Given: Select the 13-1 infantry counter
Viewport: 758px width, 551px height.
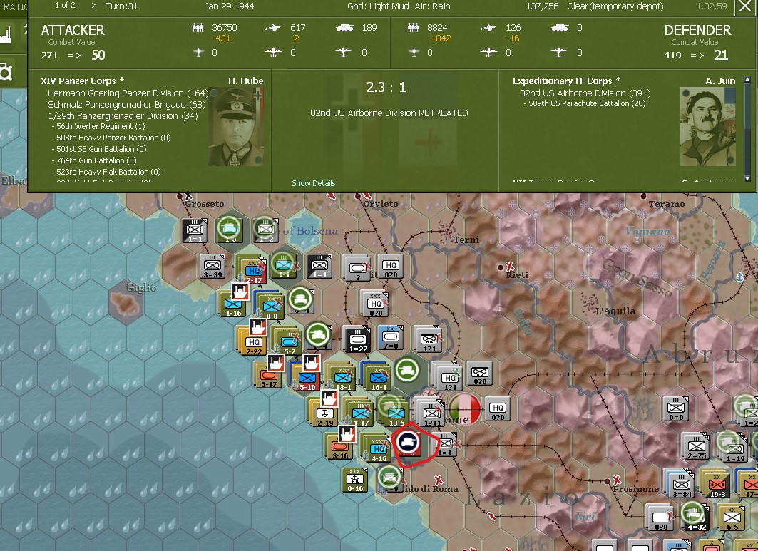Looking at the screenshot, I should click(x=343, y=378).
